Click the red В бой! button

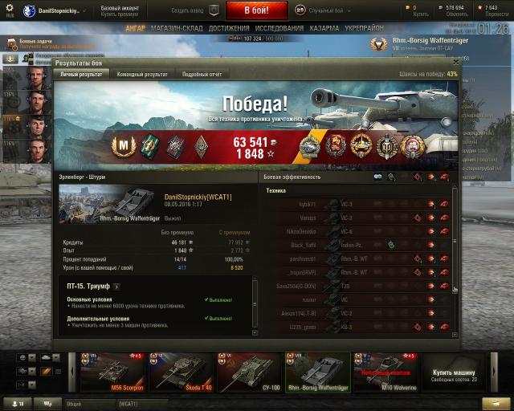(x=257, y=10)
